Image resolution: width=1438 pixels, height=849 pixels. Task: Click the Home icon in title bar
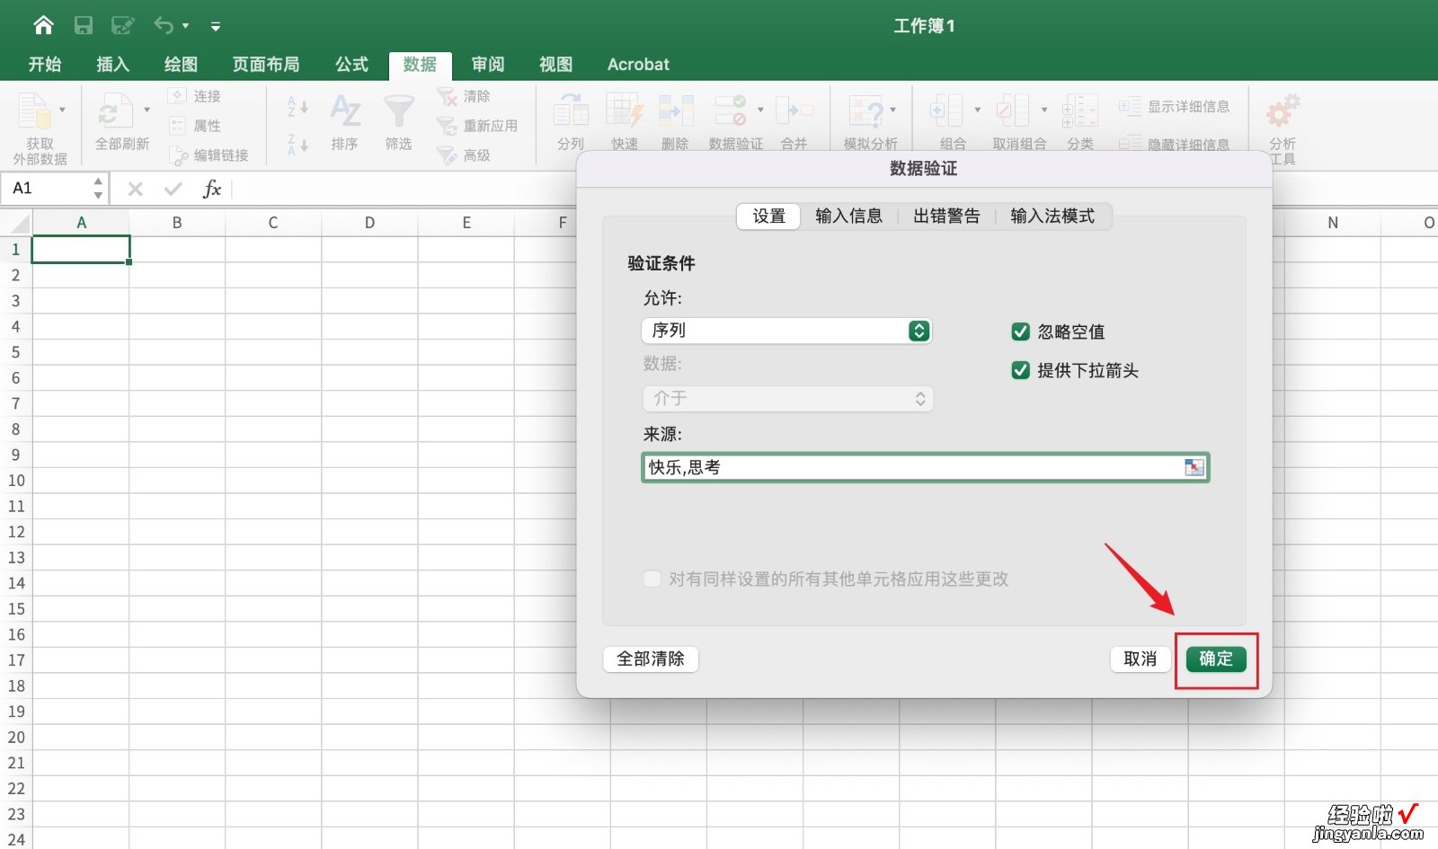43,25
